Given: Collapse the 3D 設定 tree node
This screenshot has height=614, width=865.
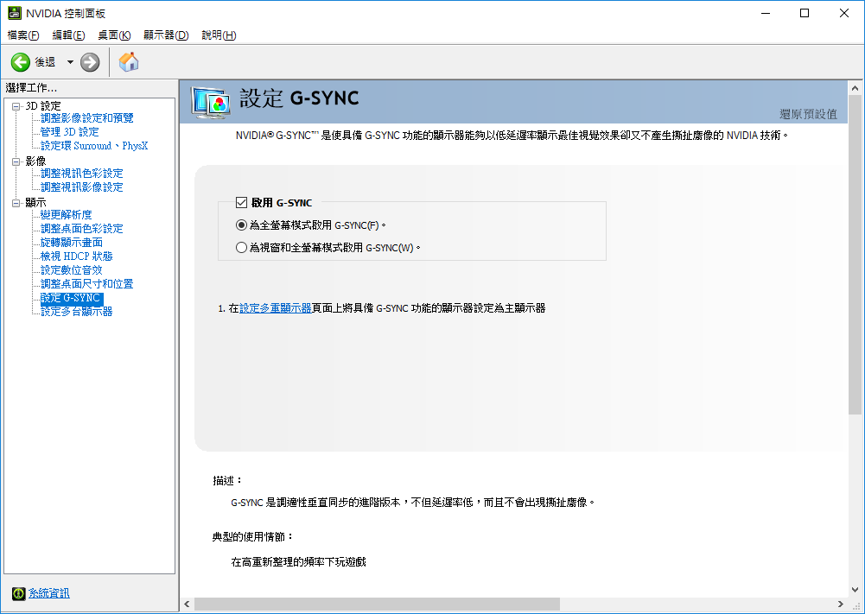Looking at the screenshot, I should (16, 106).
